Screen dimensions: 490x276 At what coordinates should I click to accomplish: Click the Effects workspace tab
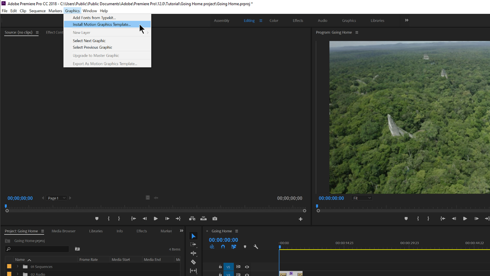(297, 20)
